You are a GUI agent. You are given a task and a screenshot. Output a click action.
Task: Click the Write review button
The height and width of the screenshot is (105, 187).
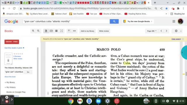pyautogui.click(x=104, y=31)
